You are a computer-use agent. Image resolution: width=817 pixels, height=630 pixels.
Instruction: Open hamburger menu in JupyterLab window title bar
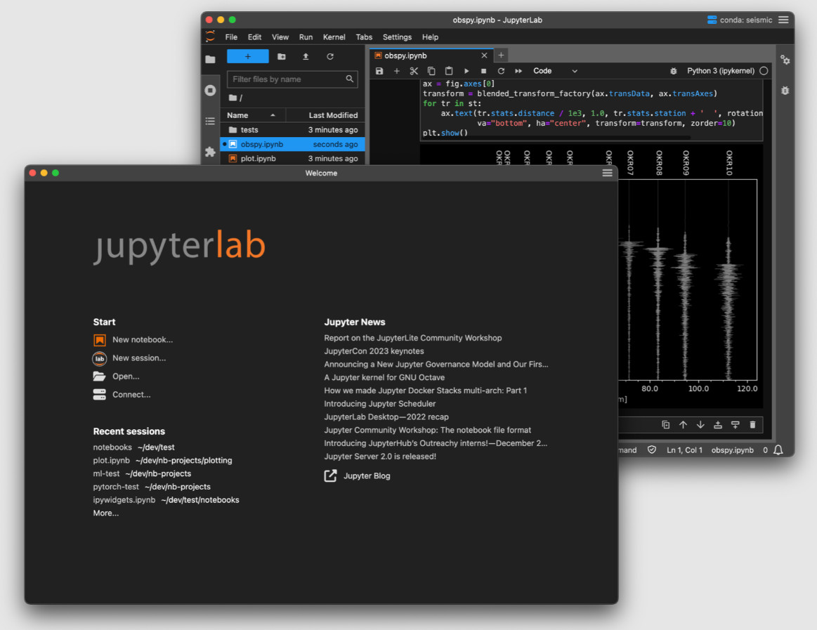click(783, 20)
